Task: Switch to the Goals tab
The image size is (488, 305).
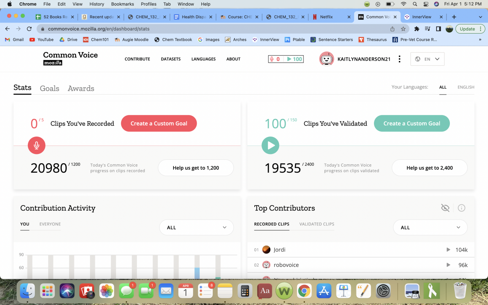Action: (50, 88)
